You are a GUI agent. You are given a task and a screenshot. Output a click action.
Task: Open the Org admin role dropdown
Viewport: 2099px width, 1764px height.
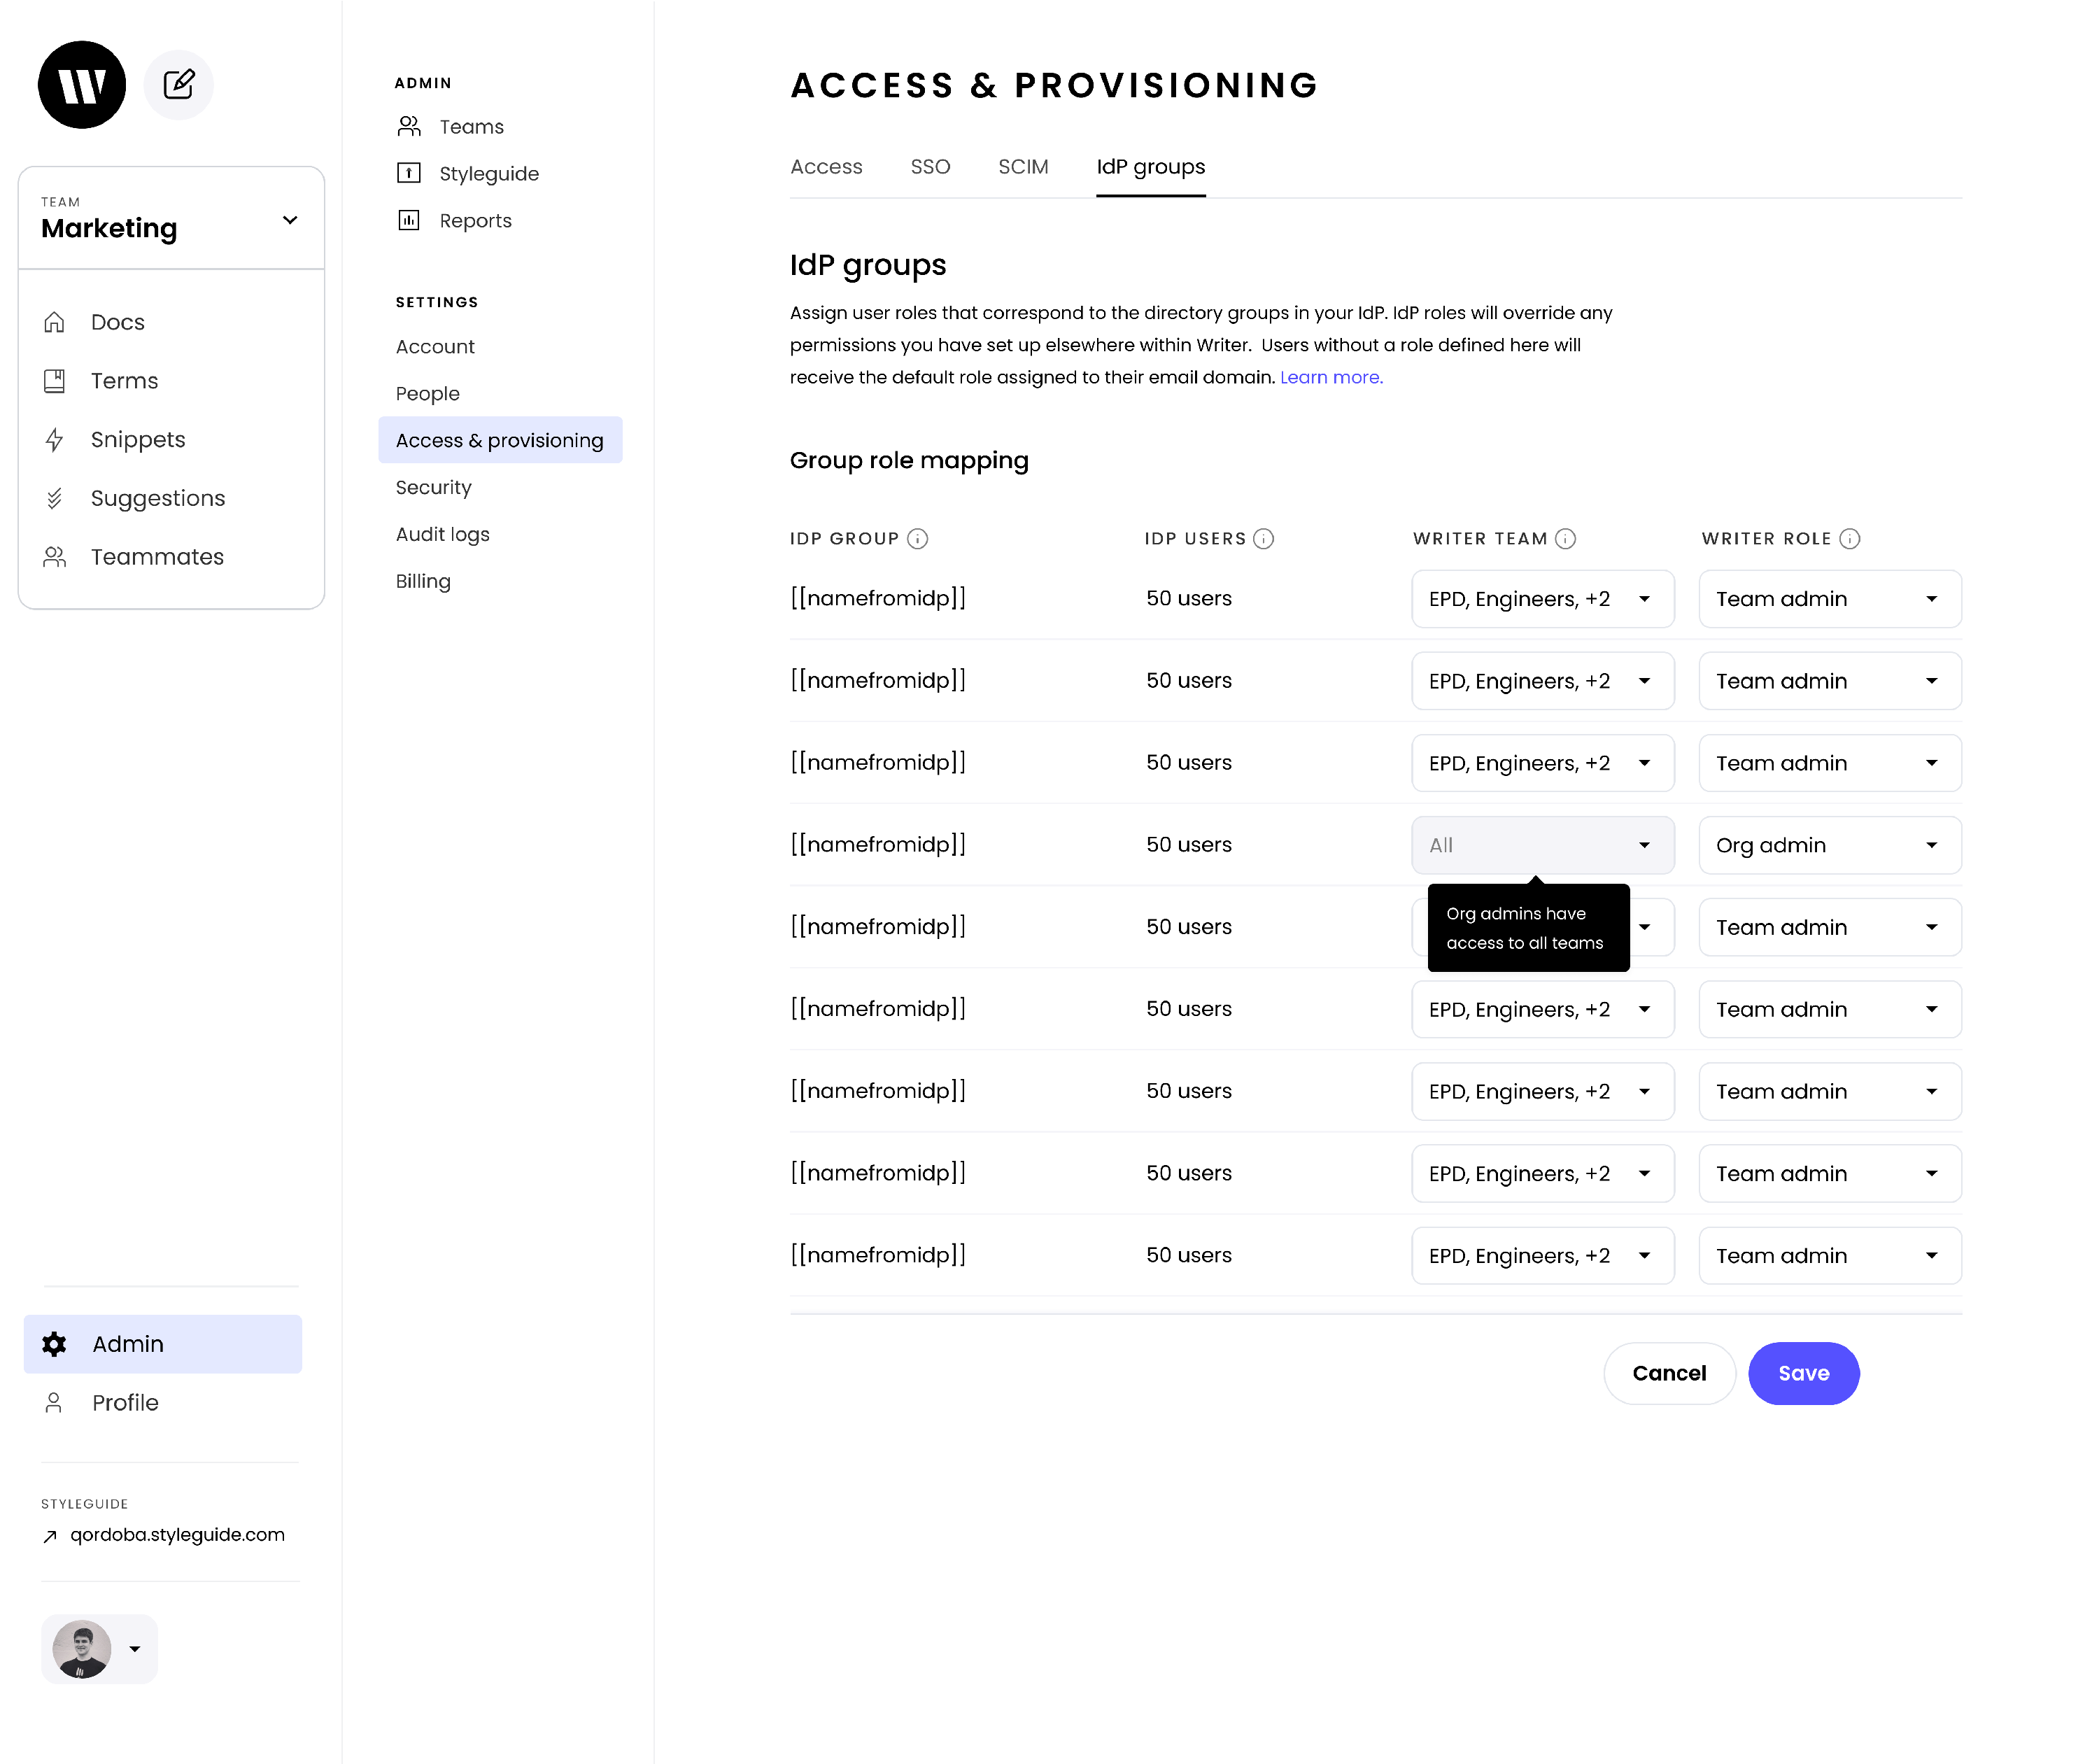(1830, 845)
